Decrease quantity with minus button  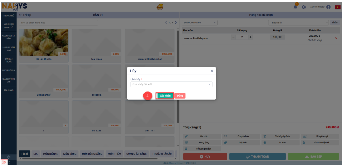click(x=234, y=37)
